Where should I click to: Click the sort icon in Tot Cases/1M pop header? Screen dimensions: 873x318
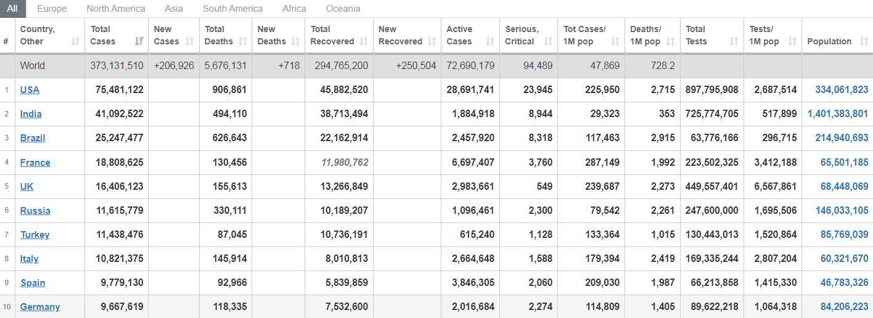point(615,42)
